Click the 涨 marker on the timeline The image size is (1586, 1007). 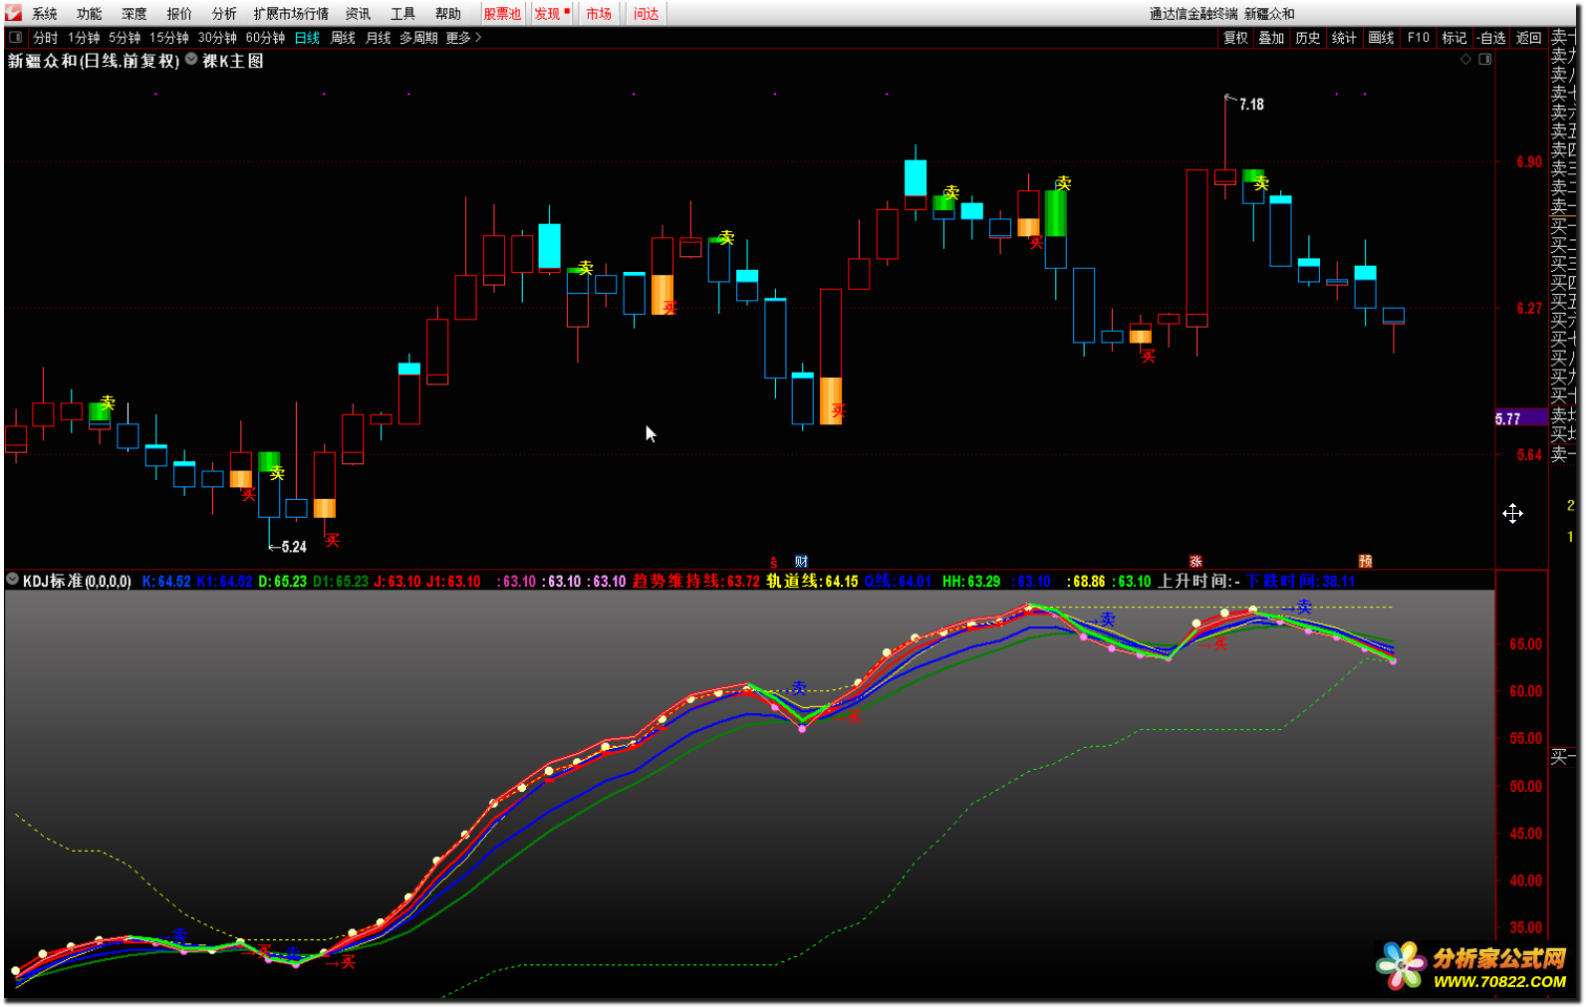(1195, 562)
